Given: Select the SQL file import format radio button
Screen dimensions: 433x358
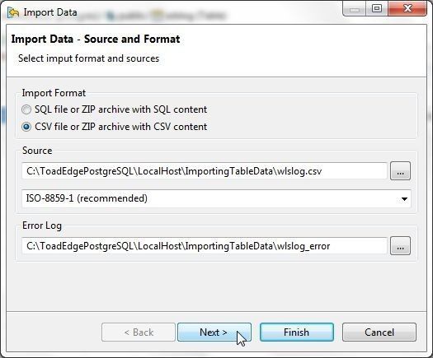Looking at the screenshot, I should [x=26, y=109].
